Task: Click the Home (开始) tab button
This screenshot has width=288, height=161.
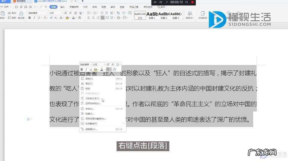Action: 53,7
